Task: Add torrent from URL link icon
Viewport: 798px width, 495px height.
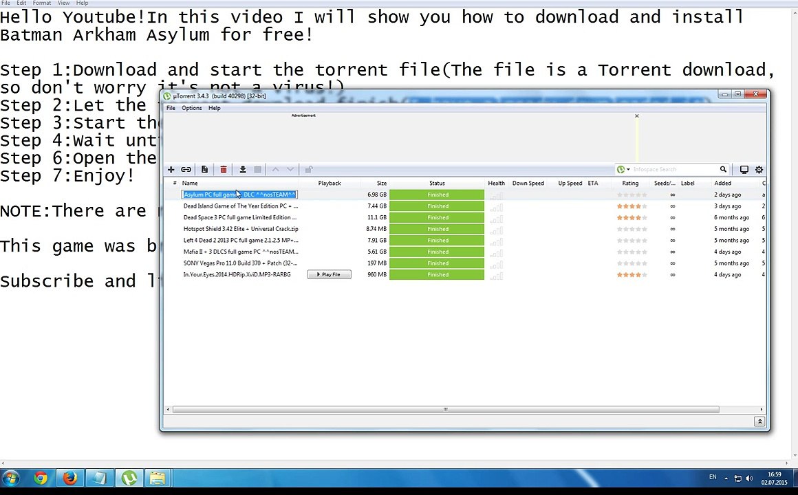Action: (x=186, y=169)
